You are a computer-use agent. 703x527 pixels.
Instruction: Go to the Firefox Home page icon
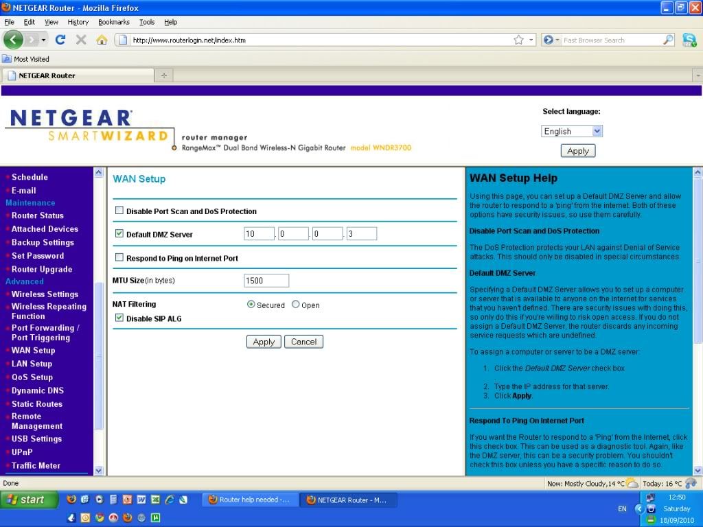coord(102,40)
